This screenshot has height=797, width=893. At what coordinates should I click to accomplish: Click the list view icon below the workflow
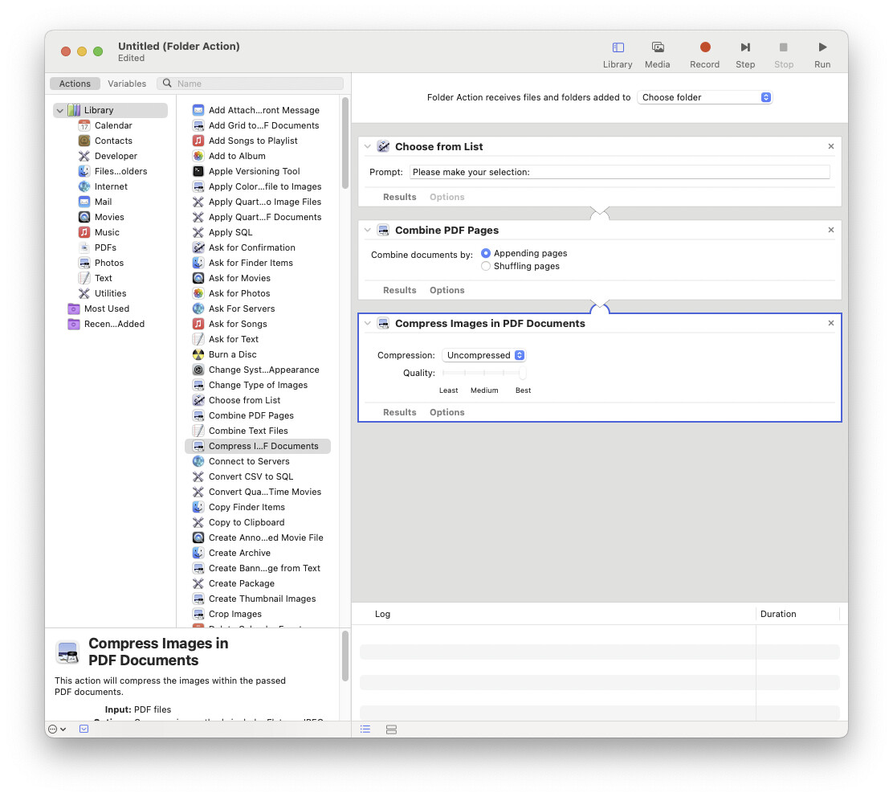click(365, 730)
